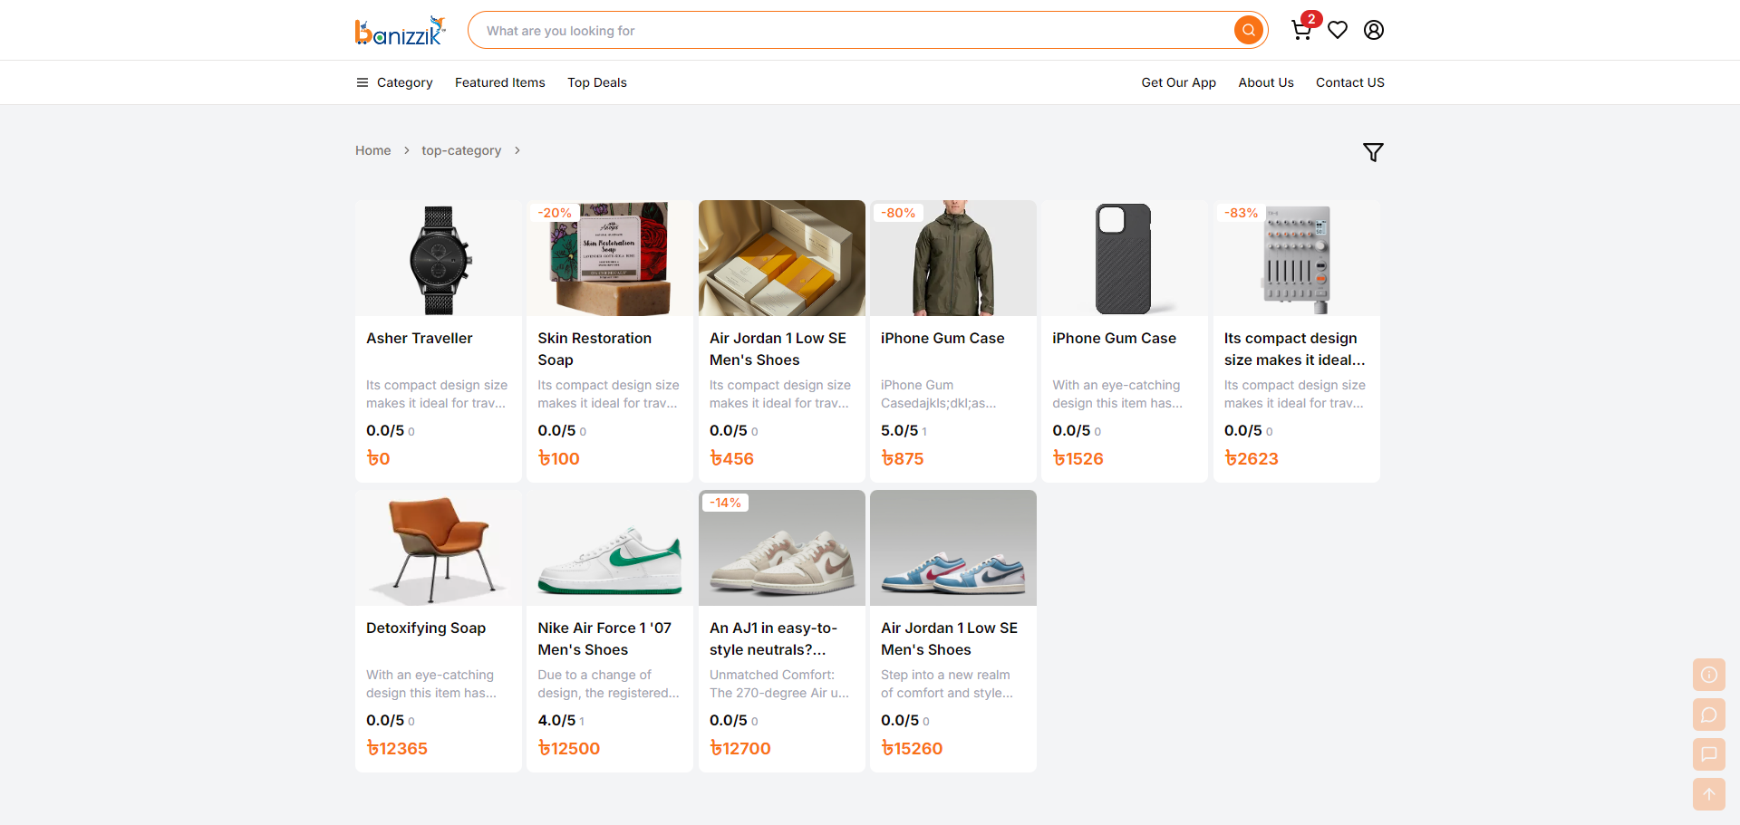Click the orange search magnifier button
This screenshot has width=1740, height=825.
pyautogui.click(x=1248, y=30)
